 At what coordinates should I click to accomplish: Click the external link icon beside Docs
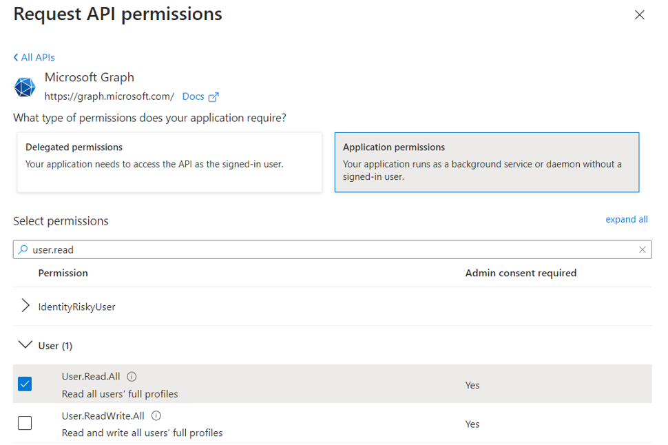tap(213, 97)
